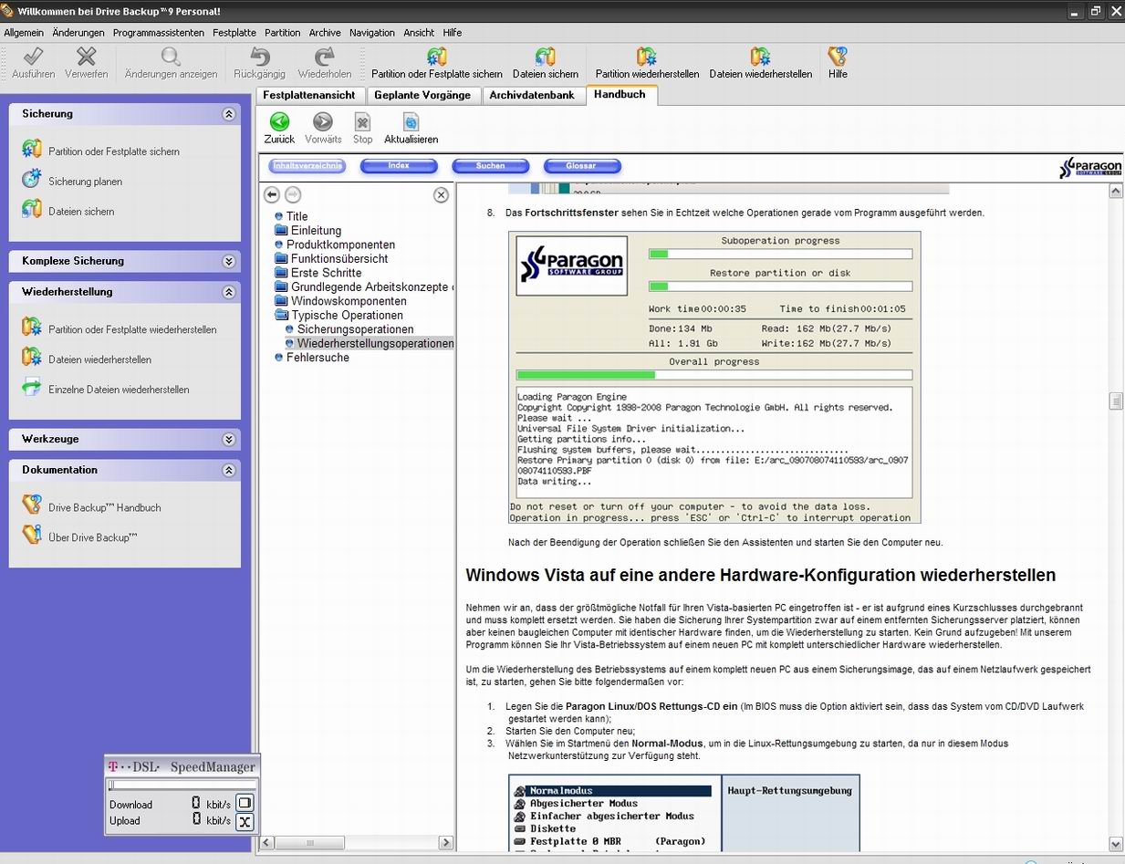Choose Einzelne Dateien wiederherstellen in sidebar
This screenshot has height=864, width=1125.
coord(119,390)
